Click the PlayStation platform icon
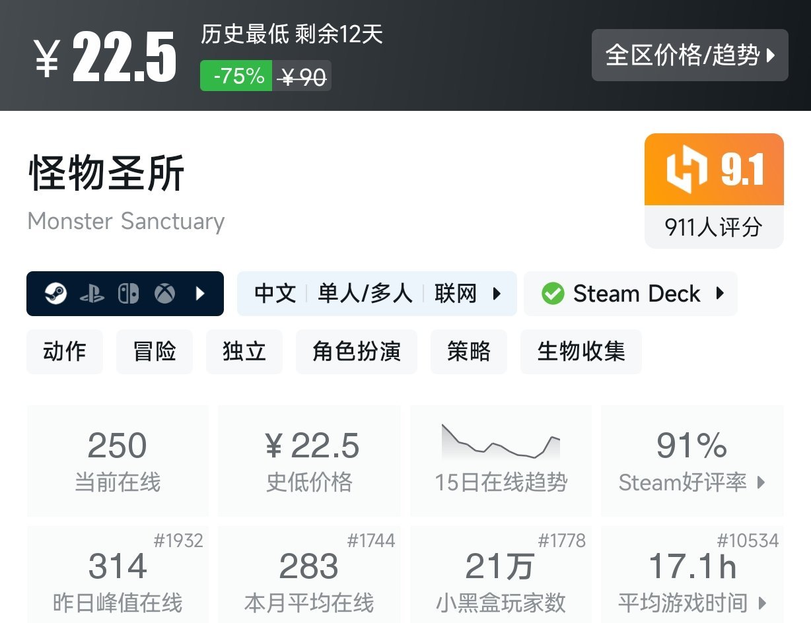 [x=92, y=294]
